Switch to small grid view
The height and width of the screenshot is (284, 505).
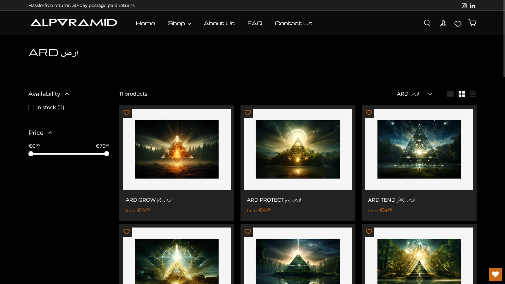[462, 94]
